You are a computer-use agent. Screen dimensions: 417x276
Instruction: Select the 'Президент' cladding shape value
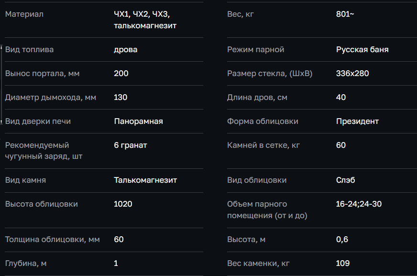pos(357,121)
